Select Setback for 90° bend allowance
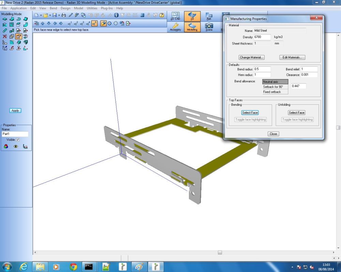The width and height of the screenshot is (341, 272). pos(275,87)
